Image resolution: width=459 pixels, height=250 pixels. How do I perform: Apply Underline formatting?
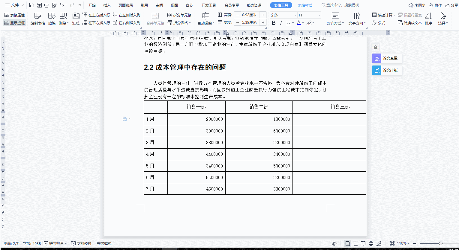point(288,23)
